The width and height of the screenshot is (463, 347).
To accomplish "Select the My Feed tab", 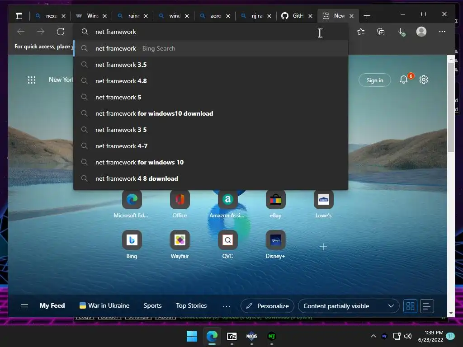I will (x=52, y=306).
